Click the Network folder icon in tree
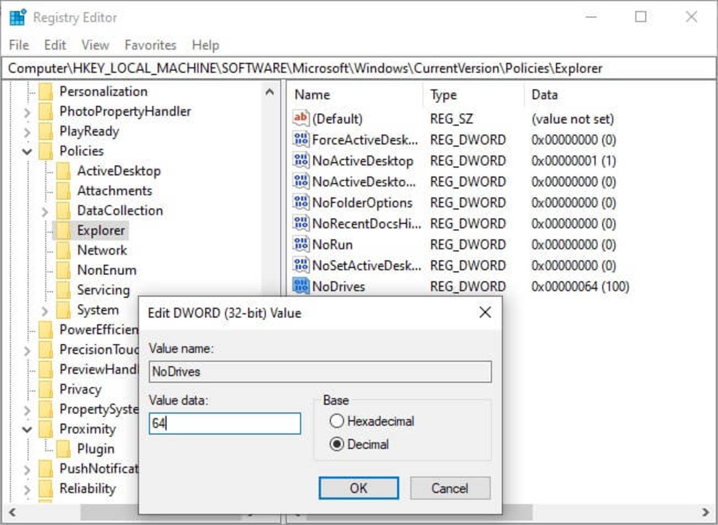The width and height of the screenshot is (718, 525). [64, 250]
